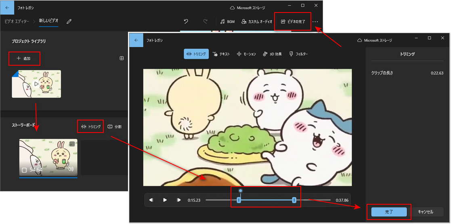Click 分割 split in the storyboard
This screenshot has width=451, height=224.
pyautogui.click(x=115, y=127)
